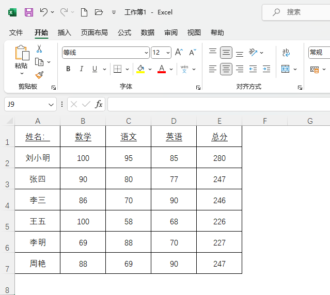Expand fill color palette arrow
The height and width of the screenshot is (295, 330).
150,69
